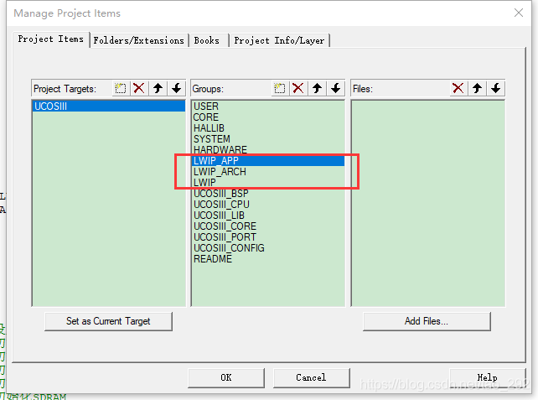
Task: Select the UCOSIII_PORT group
Action: pyautogui.click(x=268, y=237)
